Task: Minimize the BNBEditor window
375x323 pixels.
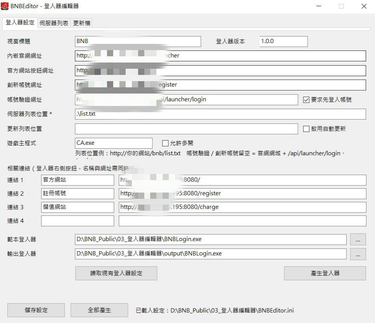Action: click(319, 6)
